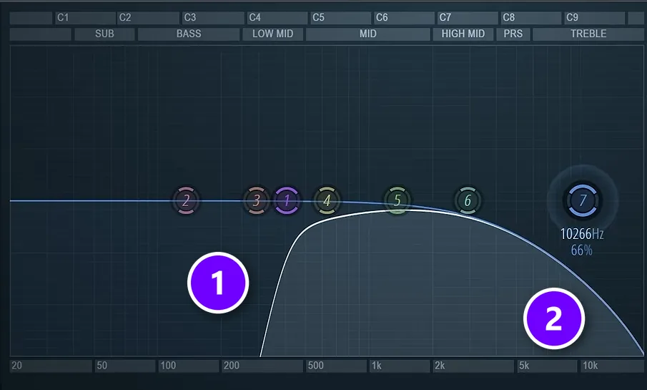Select EQ band 4 node
Screen dimensions: 647x390
327,200
